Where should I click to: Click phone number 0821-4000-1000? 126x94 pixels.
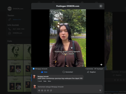coord(19,29)
